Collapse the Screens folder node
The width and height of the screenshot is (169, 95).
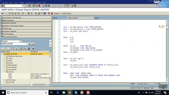coord(4,72)
